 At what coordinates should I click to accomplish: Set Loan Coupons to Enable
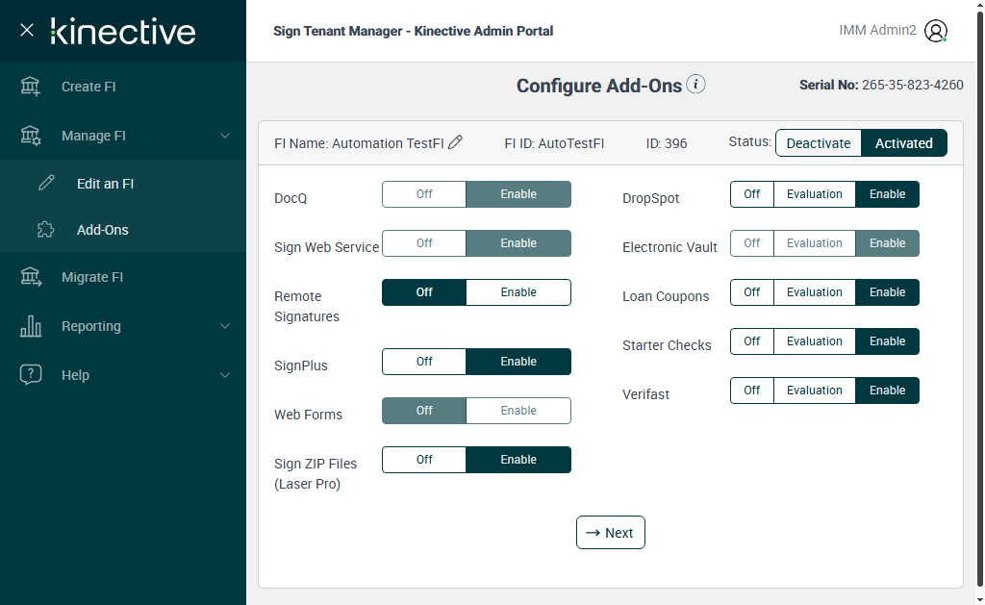[x=887, y=292]
